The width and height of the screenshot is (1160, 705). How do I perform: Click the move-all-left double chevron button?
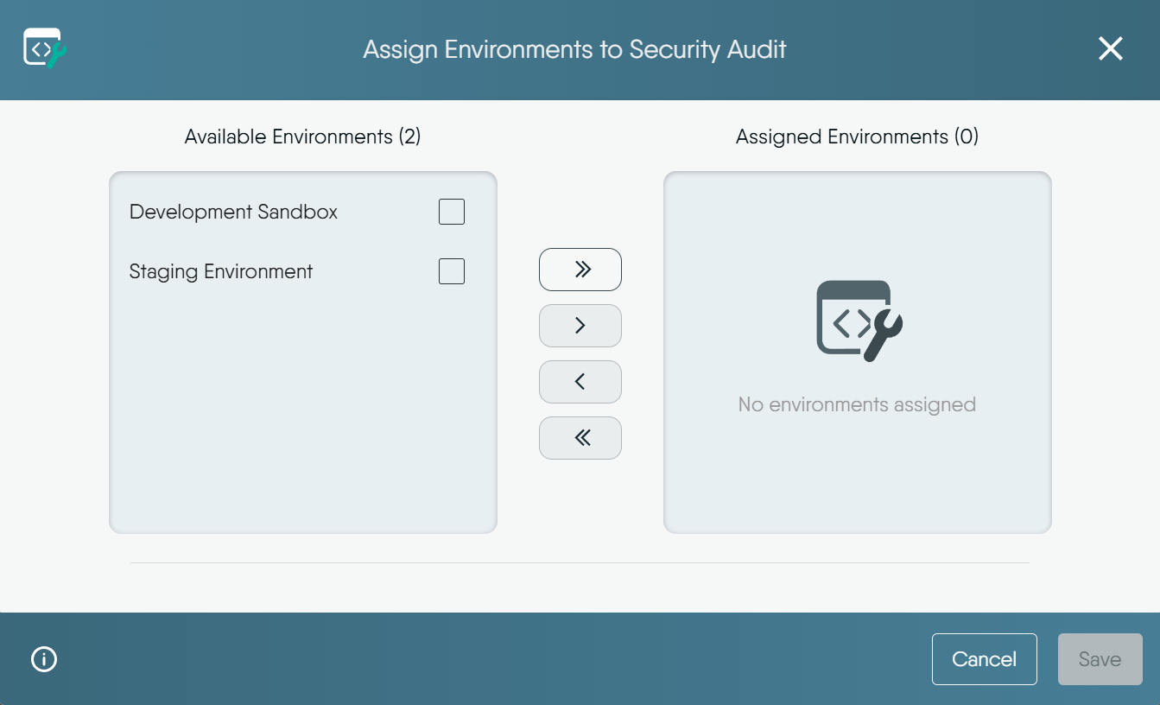(x=580, y=437)
